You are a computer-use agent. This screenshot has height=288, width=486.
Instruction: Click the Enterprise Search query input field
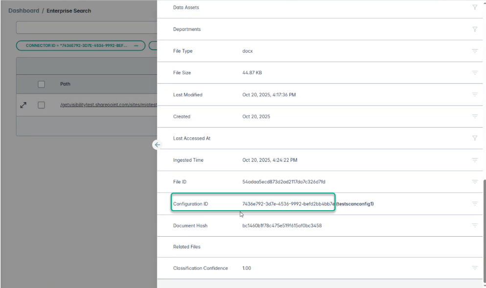click(x=87, y=27)
